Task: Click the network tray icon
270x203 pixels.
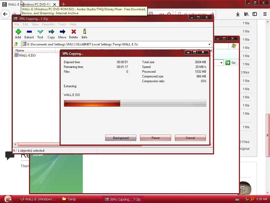Action: (247, 199)
